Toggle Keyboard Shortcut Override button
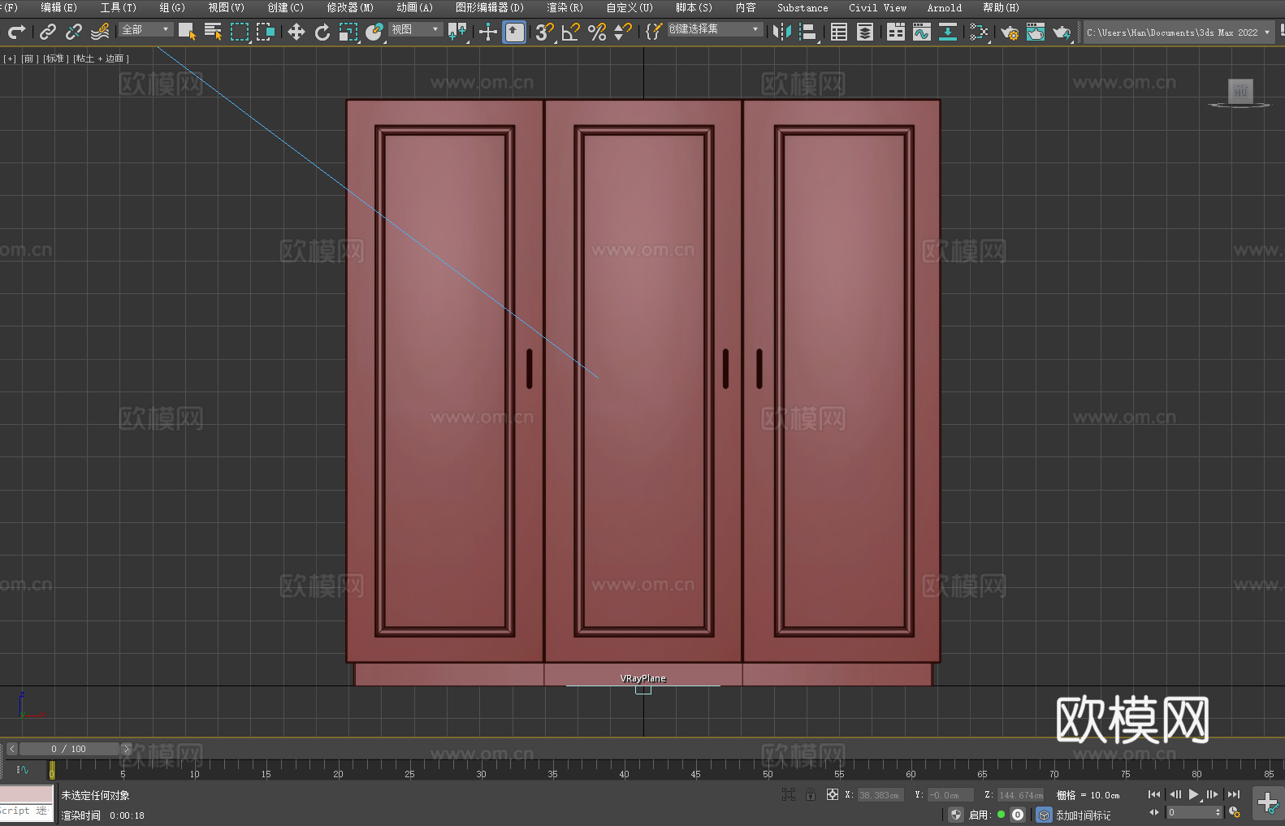1285x826 pixels. point(514,32)
